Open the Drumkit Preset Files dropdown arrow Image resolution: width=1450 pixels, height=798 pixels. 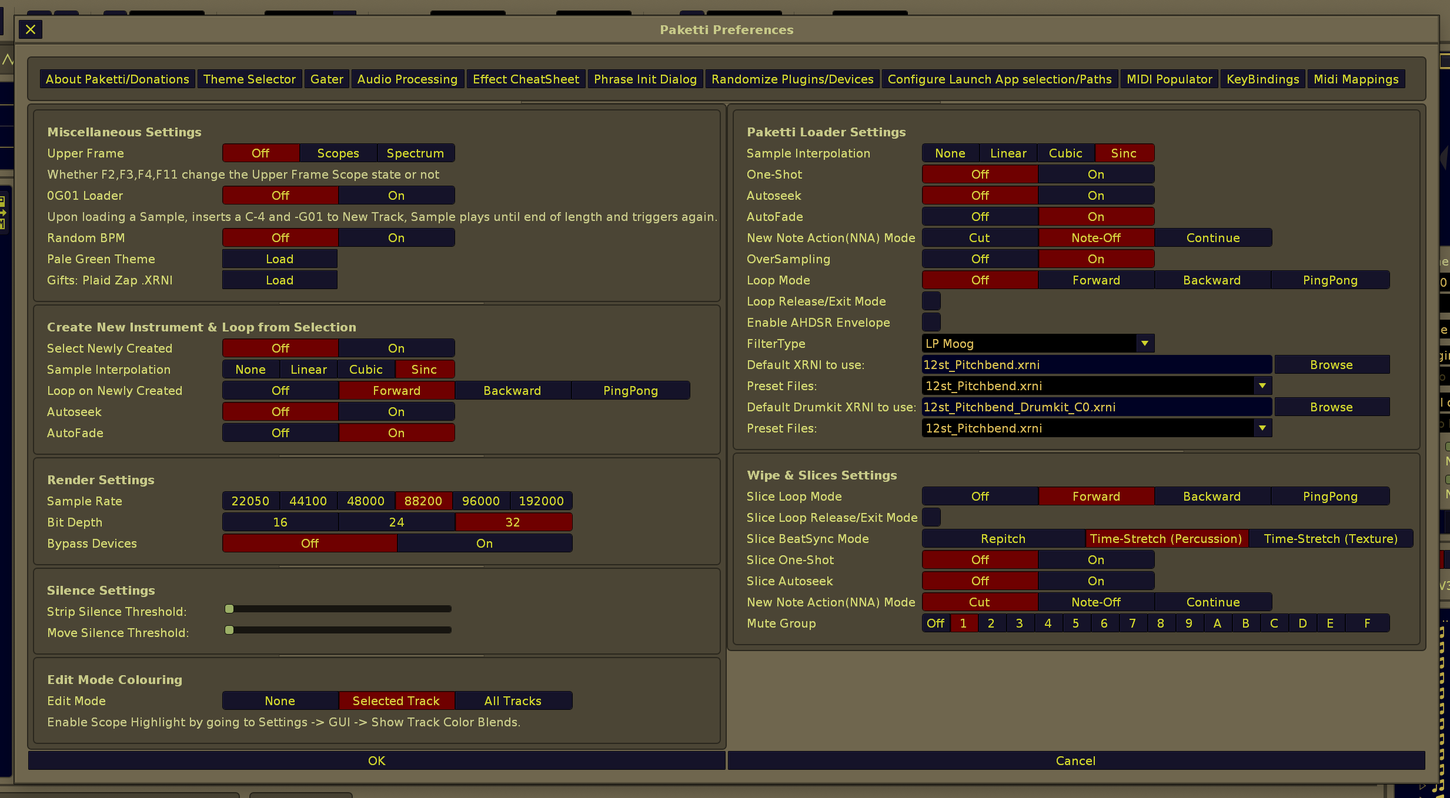click(x=1262, y=428)
